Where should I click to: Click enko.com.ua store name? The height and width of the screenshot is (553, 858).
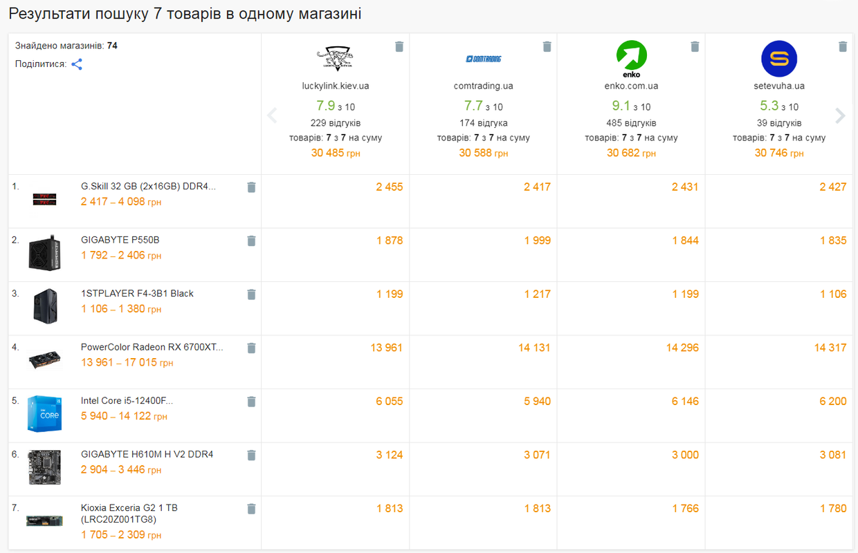tap(631, 86)
